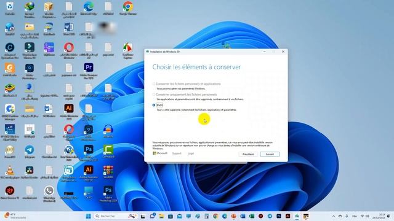394x221 pixels.
Task: Open Illustrator from the taskbar
Action: pos(288,216)
